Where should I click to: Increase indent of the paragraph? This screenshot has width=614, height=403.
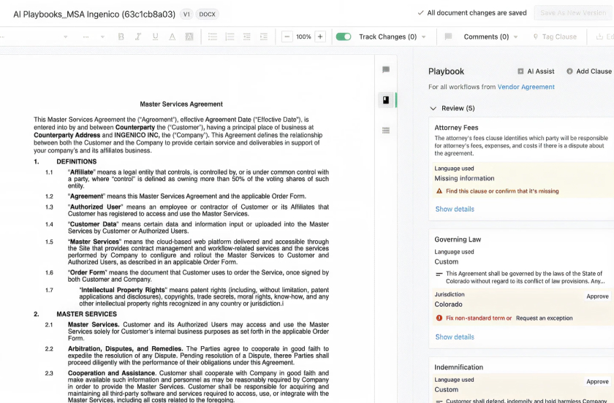click(x=263, y=37)
